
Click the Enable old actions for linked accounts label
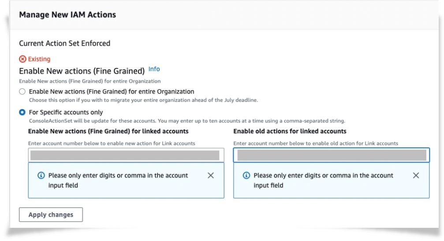[x=290, y=131]
